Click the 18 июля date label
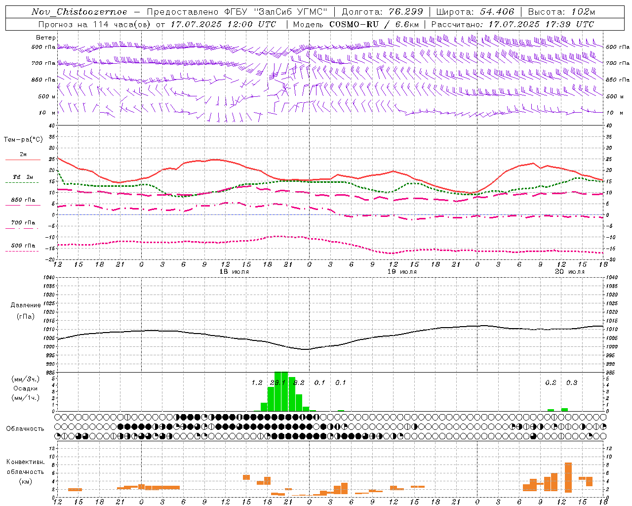632x506 pixels. [235, 272]
